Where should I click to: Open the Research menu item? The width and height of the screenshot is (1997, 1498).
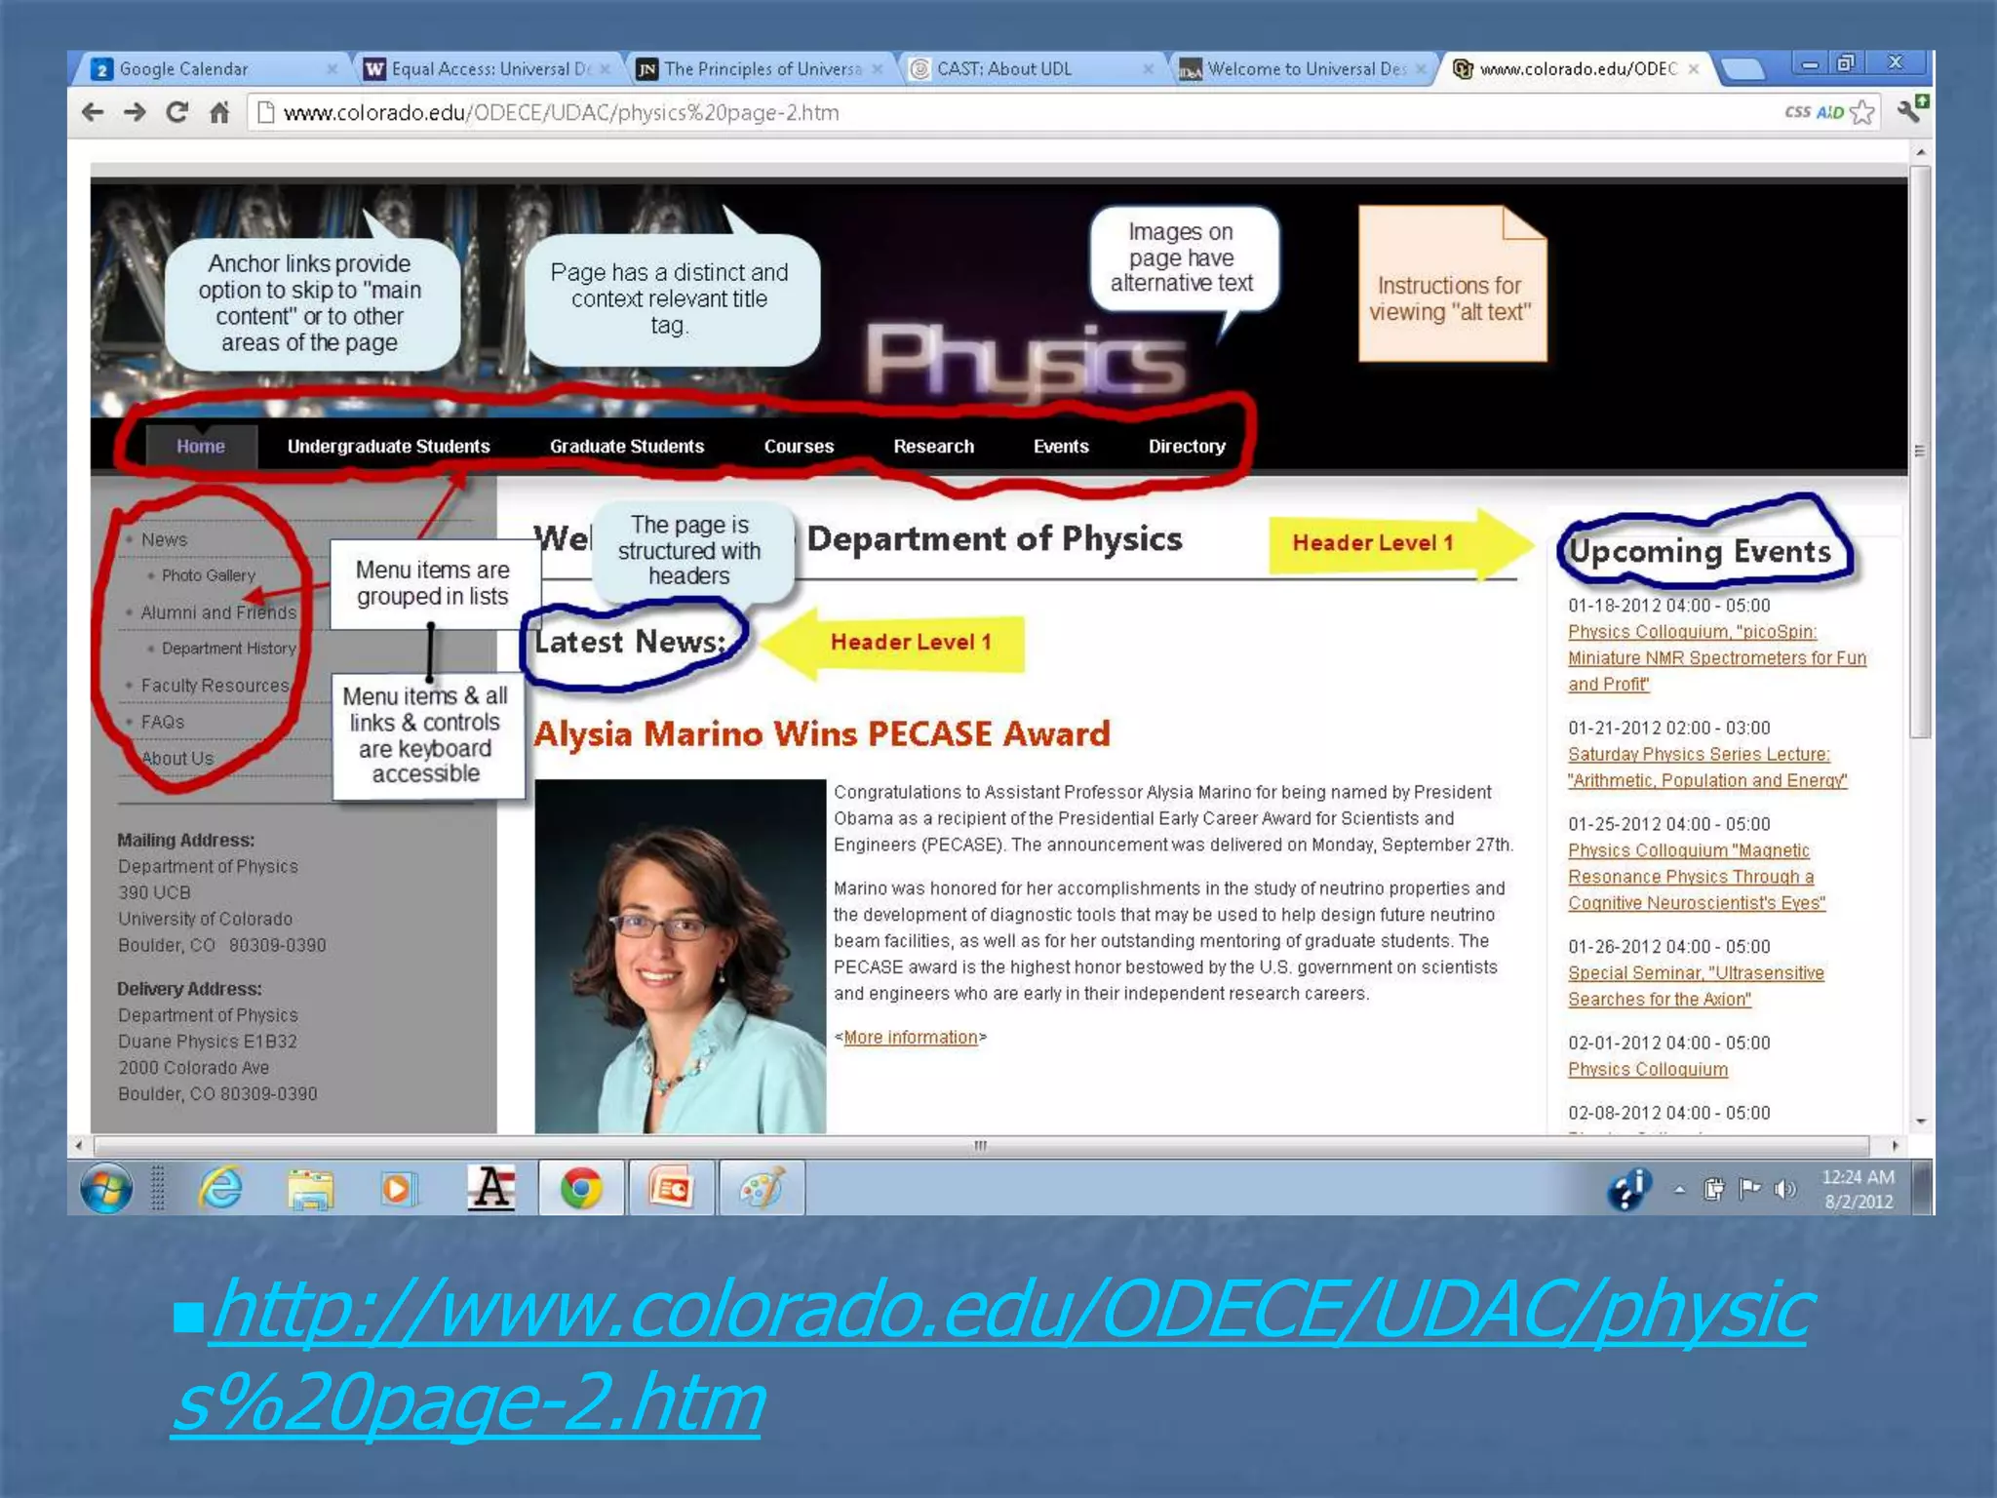933,447
